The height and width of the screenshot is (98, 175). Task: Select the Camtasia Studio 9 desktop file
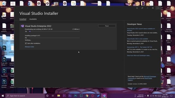click(169, 28)
